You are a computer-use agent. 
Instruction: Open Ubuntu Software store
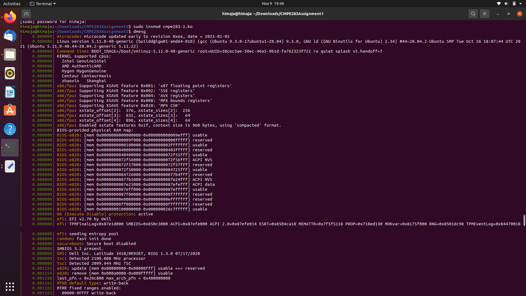click(10, 110)
